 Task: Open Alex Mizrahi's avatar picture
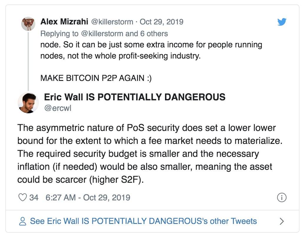coord(28,24)
